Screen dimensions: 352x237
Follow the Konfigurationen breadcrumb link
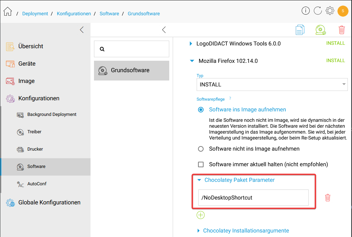tap(74, 14)
